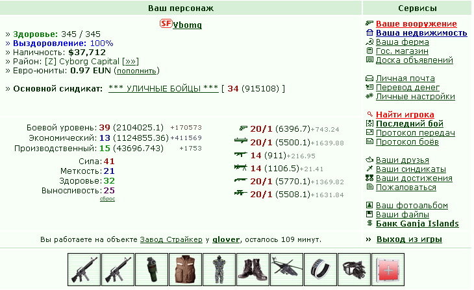Go to Ваша ферма
The width and height of the screenshot is (474, 290).
pos(403,42)
